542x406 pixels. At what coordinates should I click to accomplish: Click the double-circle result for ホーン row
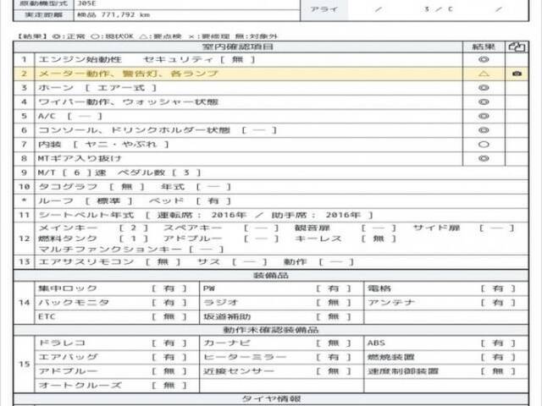[484, 88]
